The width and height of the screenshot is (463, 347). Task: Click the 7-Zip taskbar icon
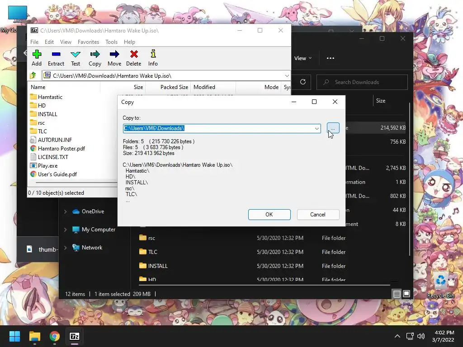pyautogui.click(x=75, y=336)
